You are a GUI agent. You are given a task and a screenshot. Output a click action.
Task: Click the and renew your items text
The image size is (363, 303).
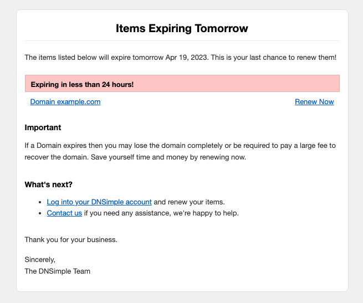(x=189, y=202)
